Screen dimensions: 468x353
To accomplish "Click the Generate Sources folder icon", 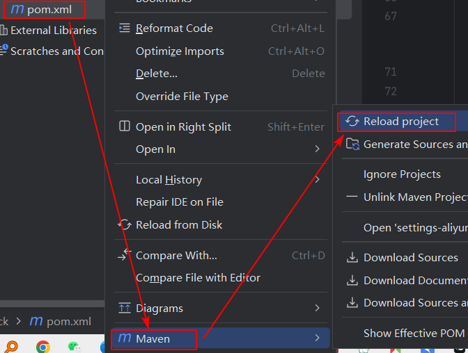I will [352, 145].
